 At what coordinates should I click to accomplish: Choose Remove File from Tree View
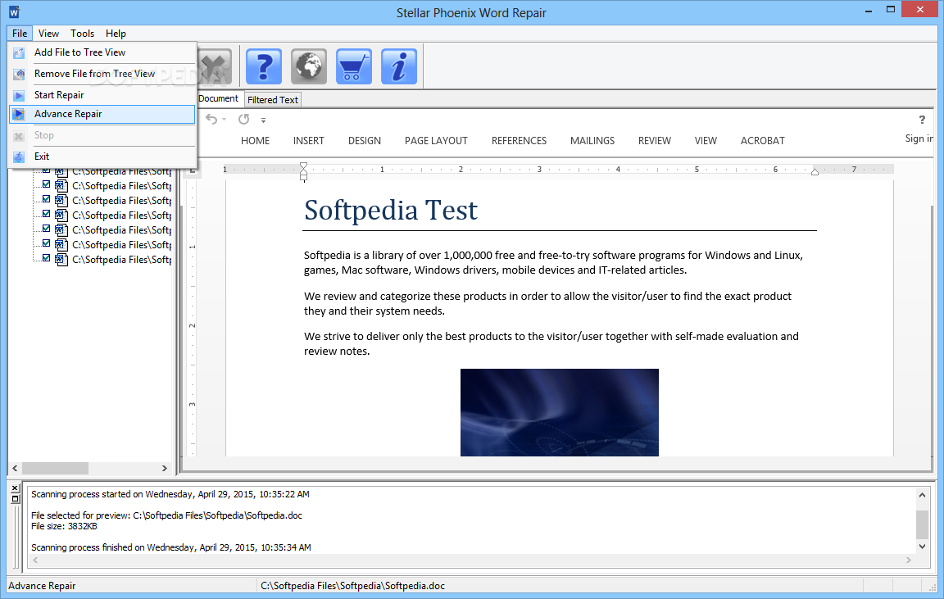tap(102, 74)
